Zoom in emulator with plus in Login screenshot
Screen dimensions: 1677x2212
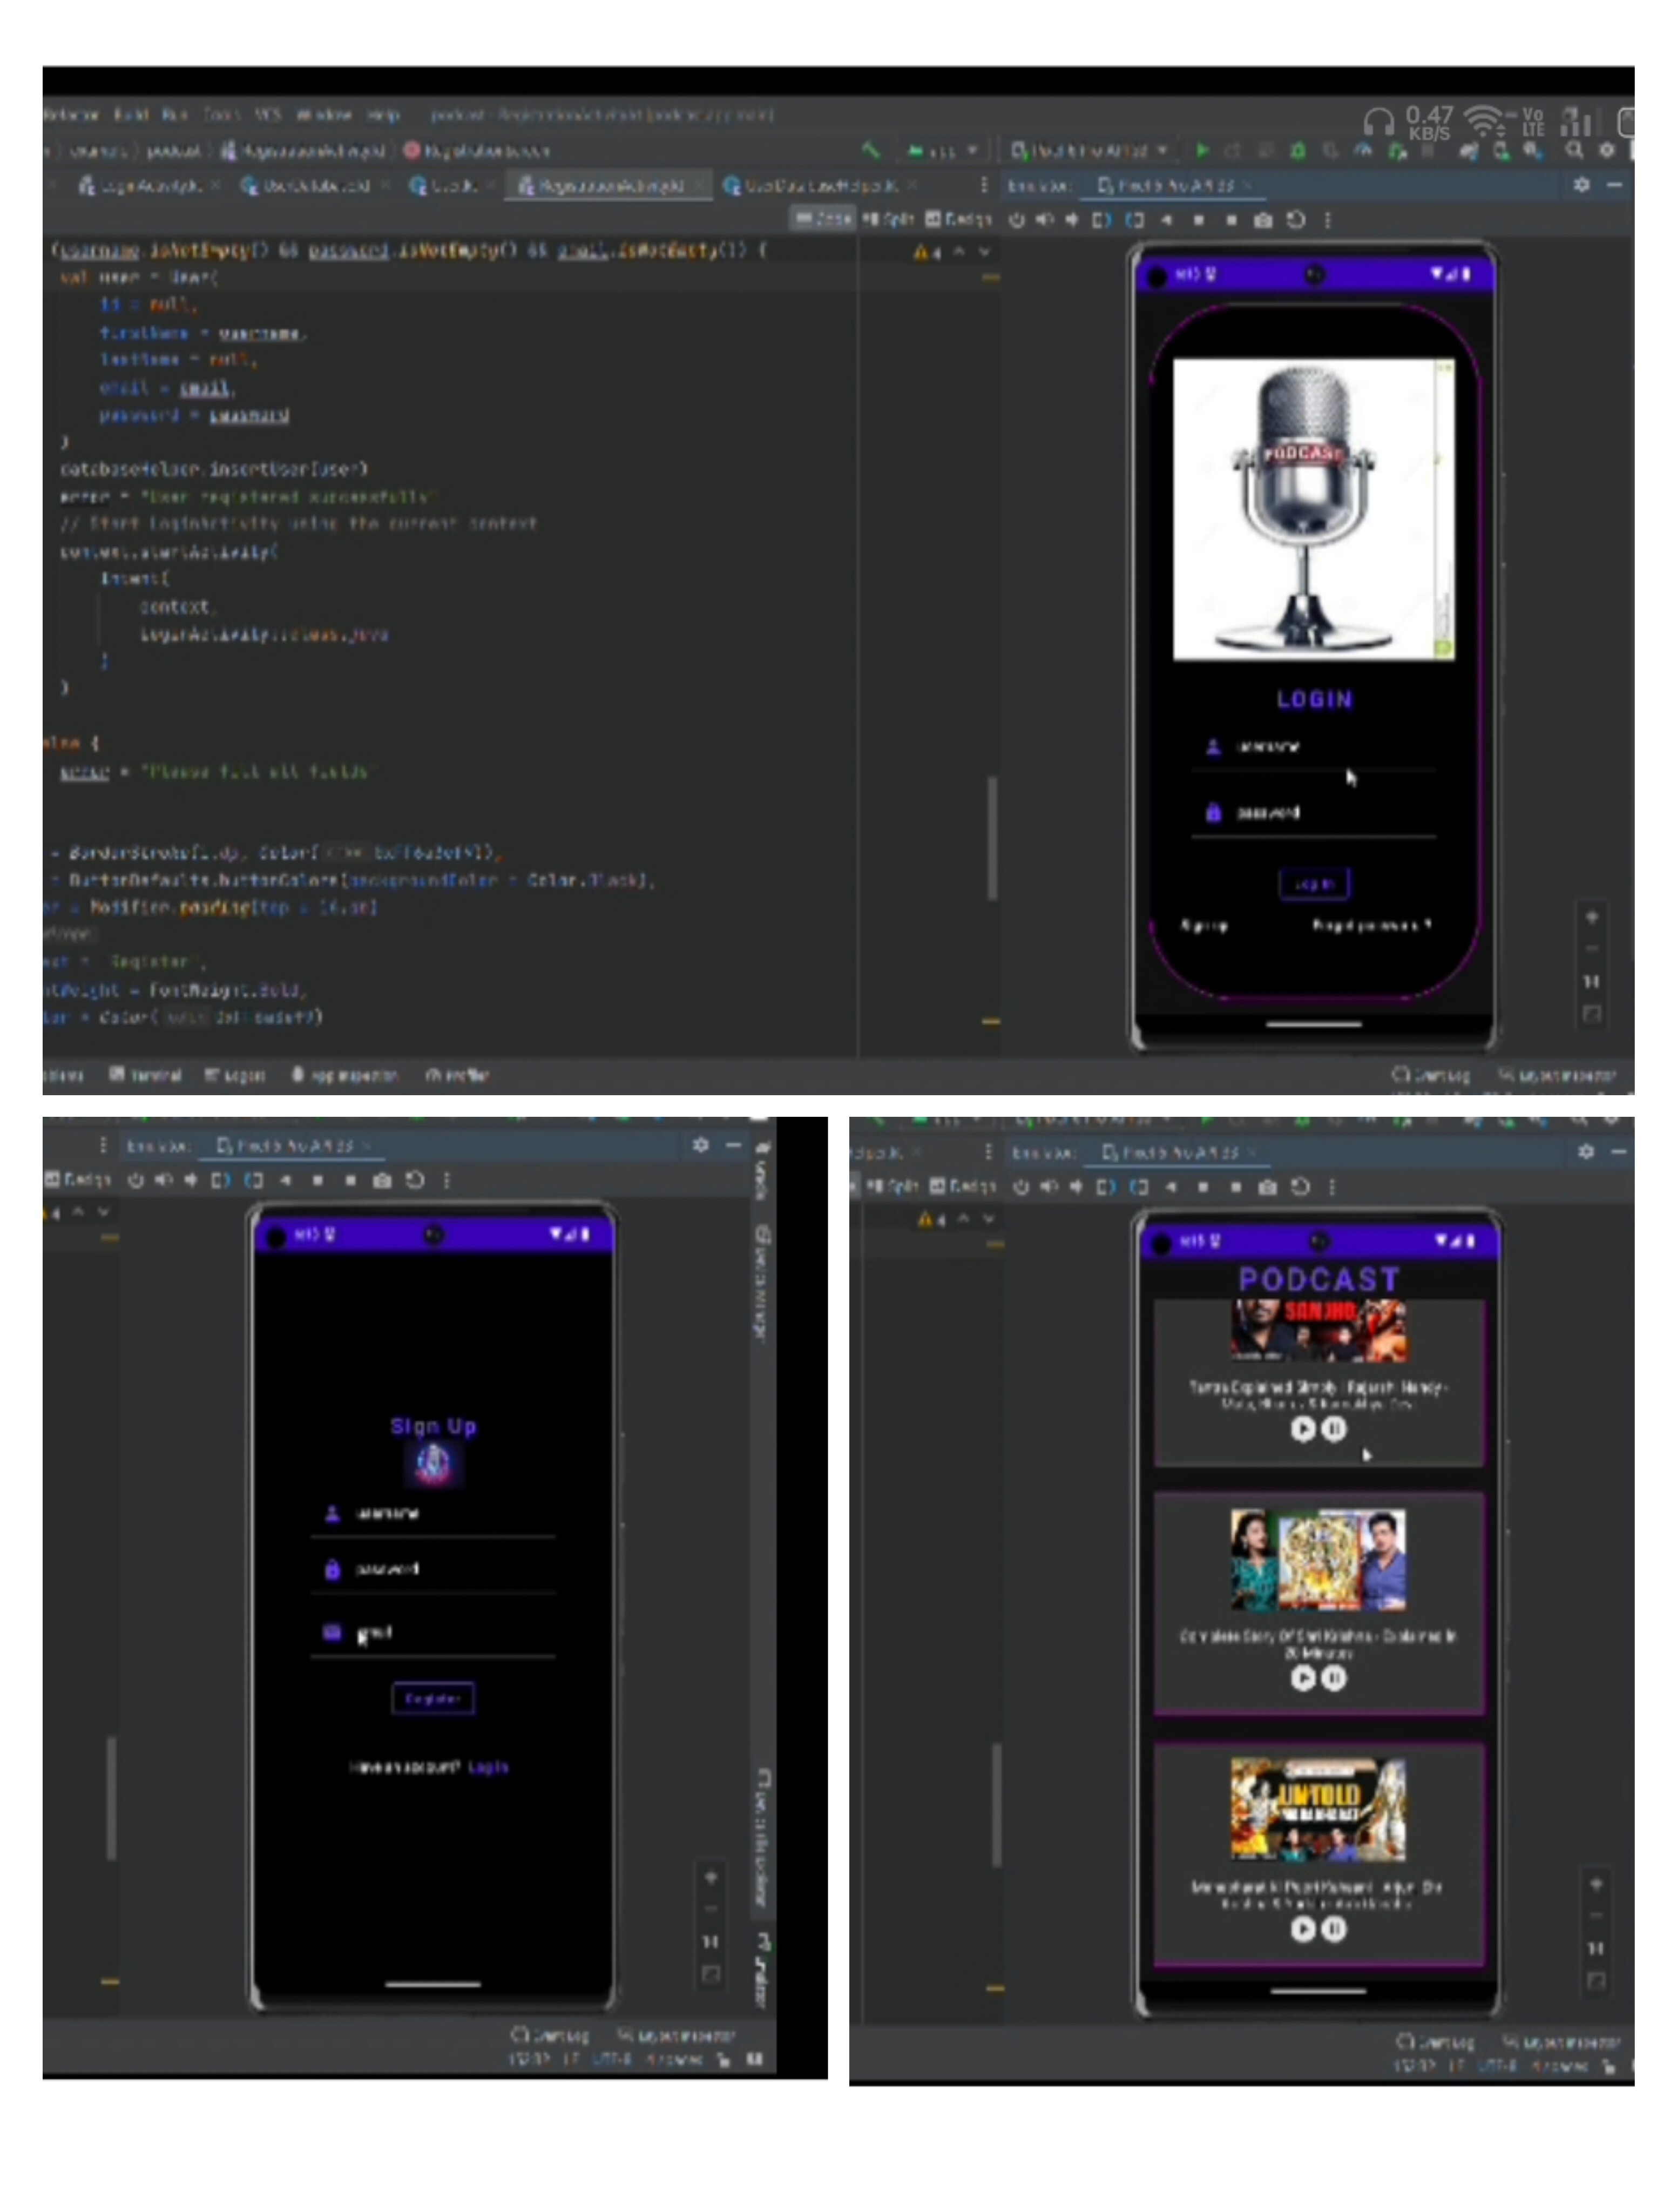coord(1592,917)
